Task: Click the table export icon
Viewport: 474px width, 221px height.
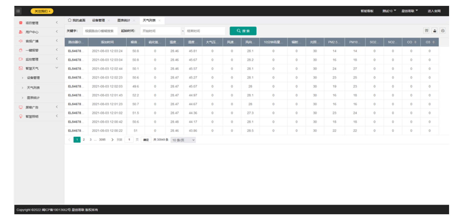Action: click(435, 31)
